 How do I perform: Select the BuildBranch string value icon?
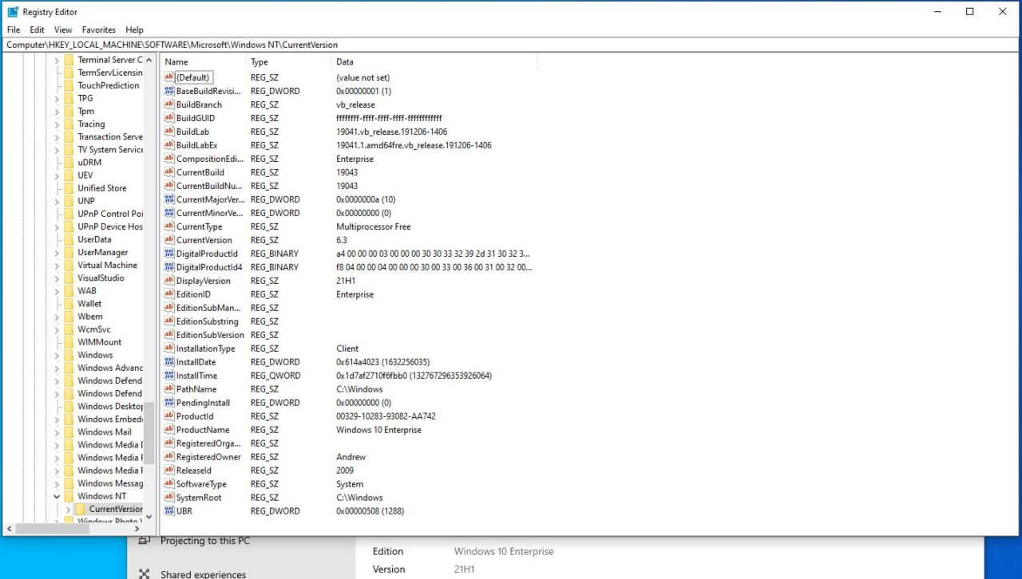coord(168,104)
